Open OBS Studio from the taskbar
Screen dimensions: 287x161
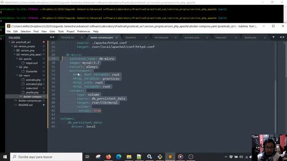click(191, 157)
